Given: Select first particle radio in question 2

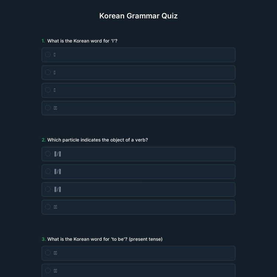Looking at the screenshot, I should pyautogui.click(x=48, y=154).
